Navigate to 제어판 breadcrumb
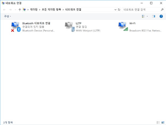 (34, 9)
